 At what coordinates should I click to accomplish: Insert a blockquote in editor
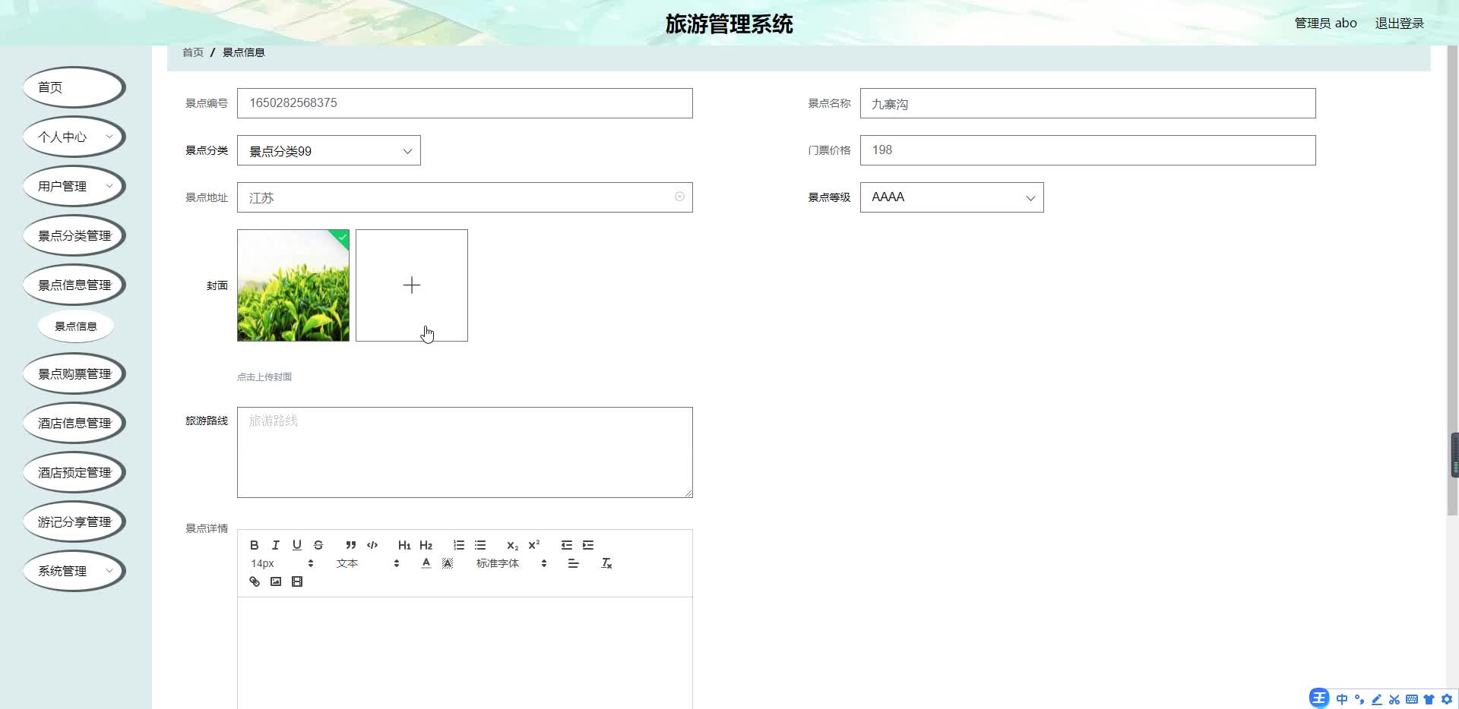click(x=351, y=545)
